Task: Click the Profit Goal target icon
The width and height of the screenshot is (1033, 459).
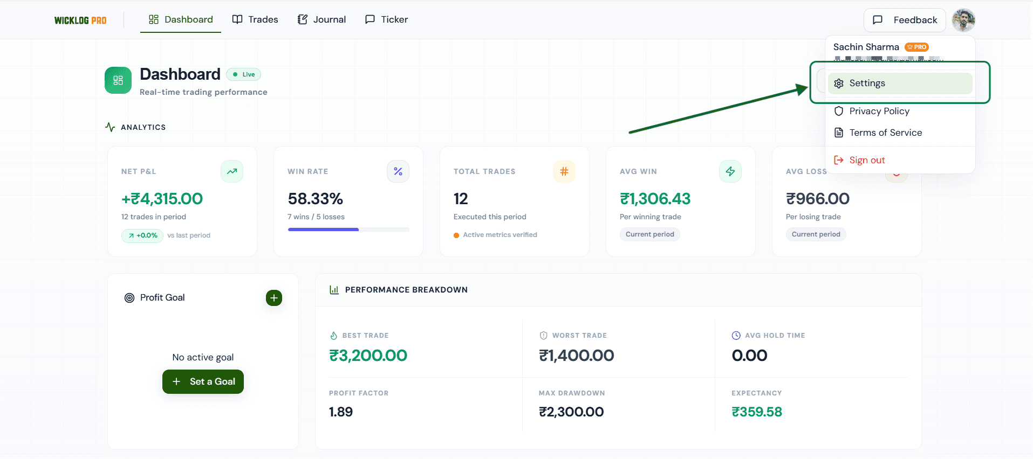Action: click(x=129, y=298)
